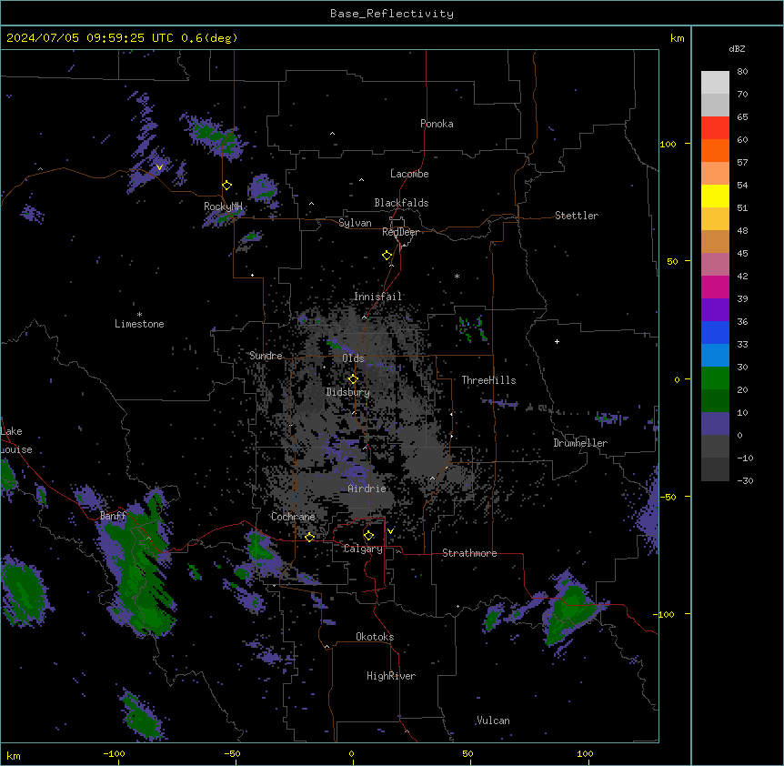Click the -30 value on dBZ scale
784x766 pixels.
click(x=745, y=480)
